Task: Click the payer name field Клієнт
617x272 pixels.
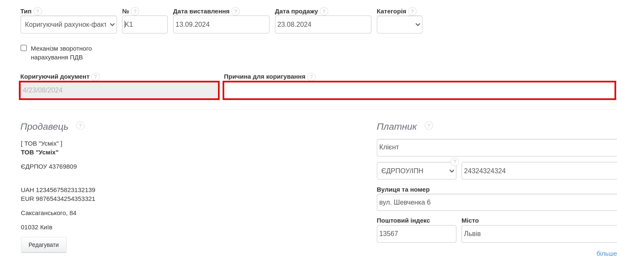Action: click(497, 147)
